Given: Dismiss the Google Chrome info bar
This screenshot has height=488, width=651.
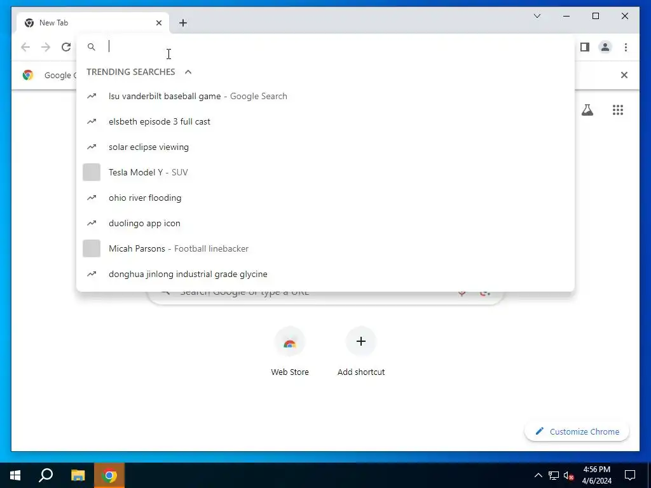Looking at the screenshot, I should coord(624,75).
